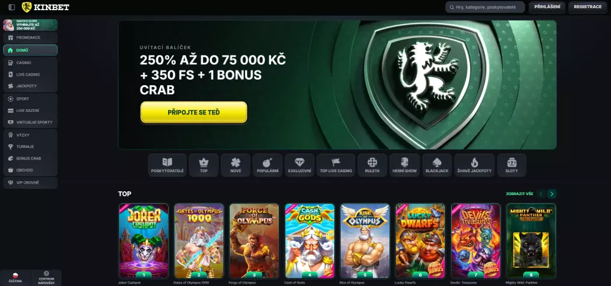Select Populární bomb category icon

click(x=268, y=165)
